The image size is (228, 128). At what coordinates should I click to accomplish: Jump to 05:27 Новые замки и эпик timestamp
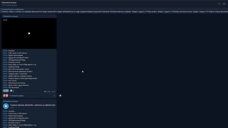tap(5, 78)
